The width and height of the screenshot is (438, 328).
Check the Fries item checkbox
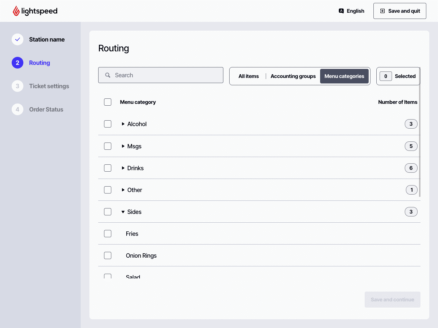pyautogui.click(x=108, y=234)
